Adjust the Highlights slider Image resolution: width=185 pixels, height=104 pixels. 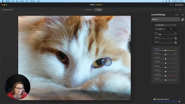point(166,63)
